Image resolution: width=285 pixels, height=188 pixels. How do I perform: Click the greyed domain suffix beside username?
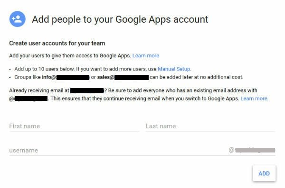pyautogui.click(x=252, y=150)
